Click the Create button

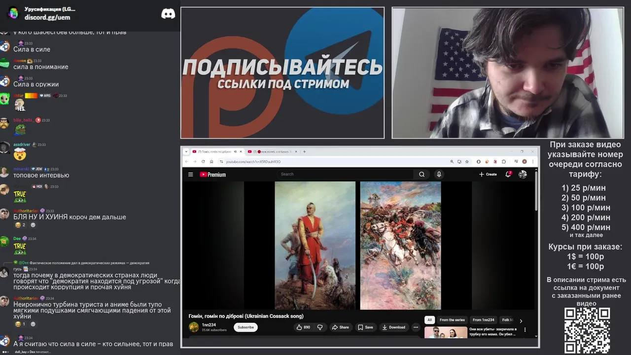click(488, 174)
